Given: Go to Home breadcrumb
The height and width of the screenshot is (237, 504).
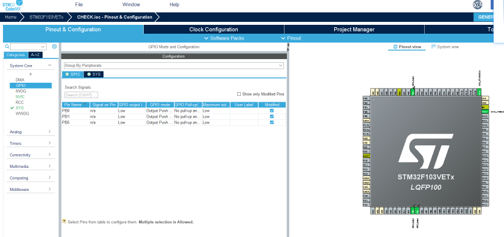Looking at the screenshot, I should (x=11, y=17).
